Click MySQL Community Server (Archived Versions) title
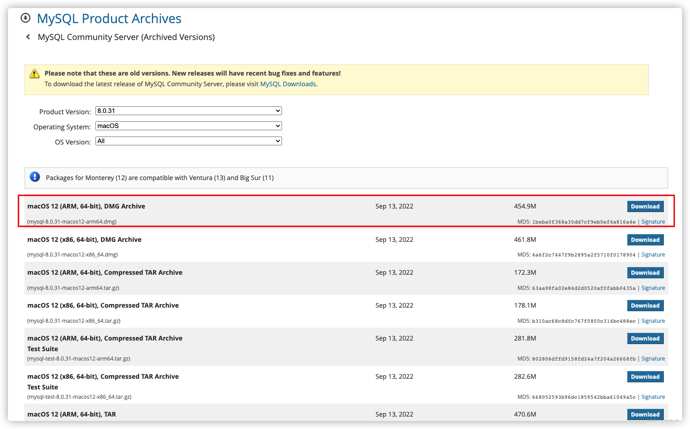 tap(126, 37)
